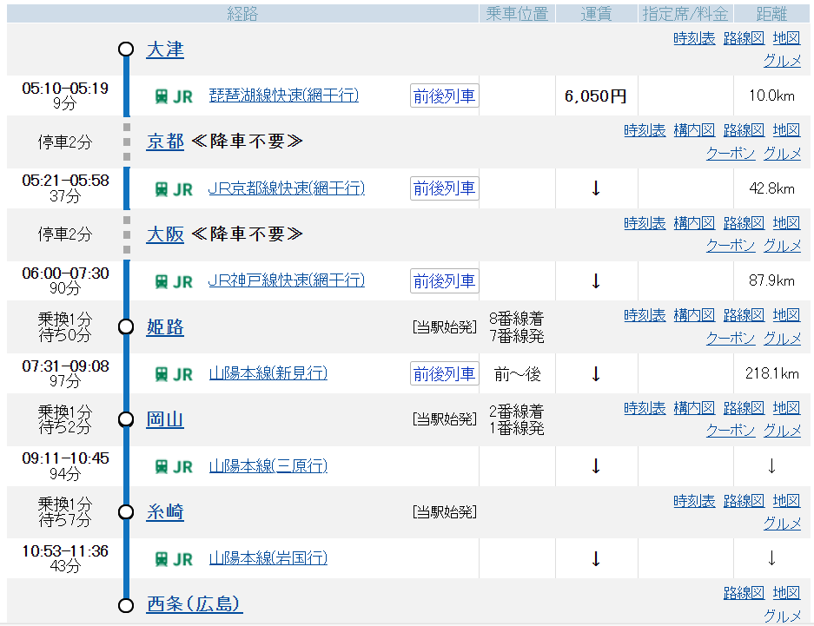Open 構内図 link for 京都 station

(694, 130)
